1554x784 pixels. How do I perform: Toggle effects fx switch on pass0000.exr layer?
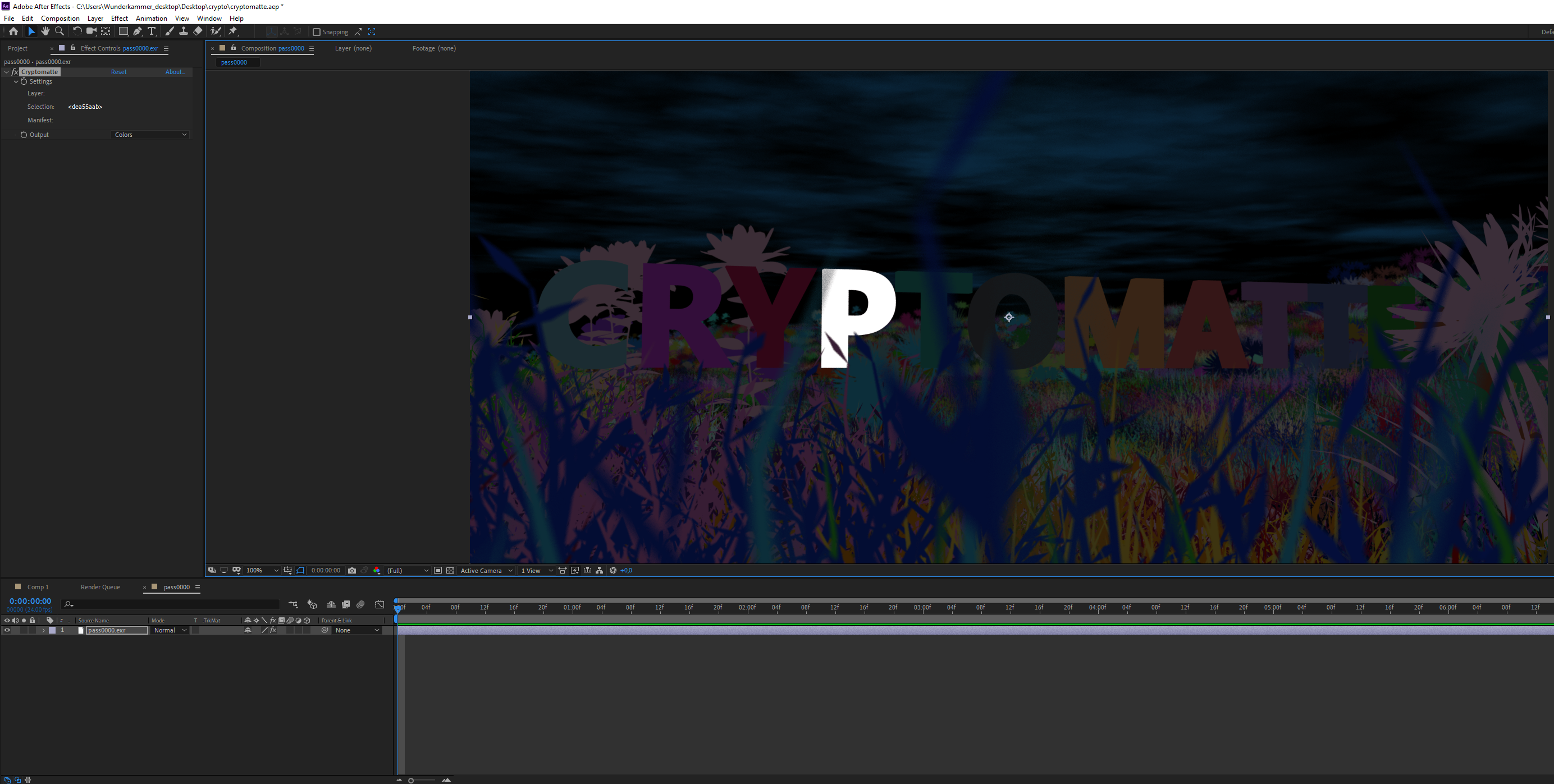click(273, 630)
